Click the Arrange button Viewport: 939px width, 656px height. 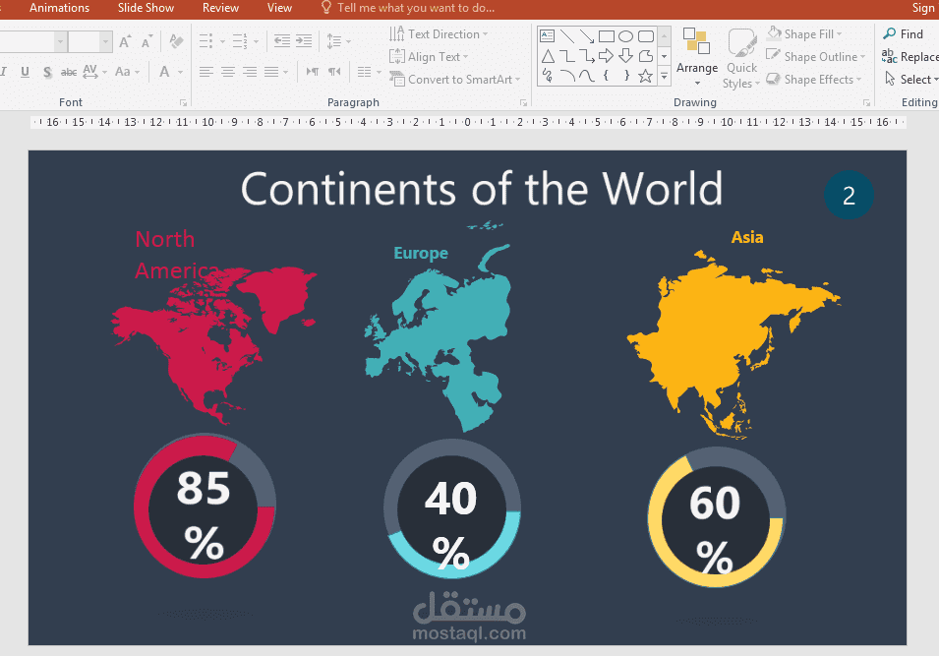[697, 57]
